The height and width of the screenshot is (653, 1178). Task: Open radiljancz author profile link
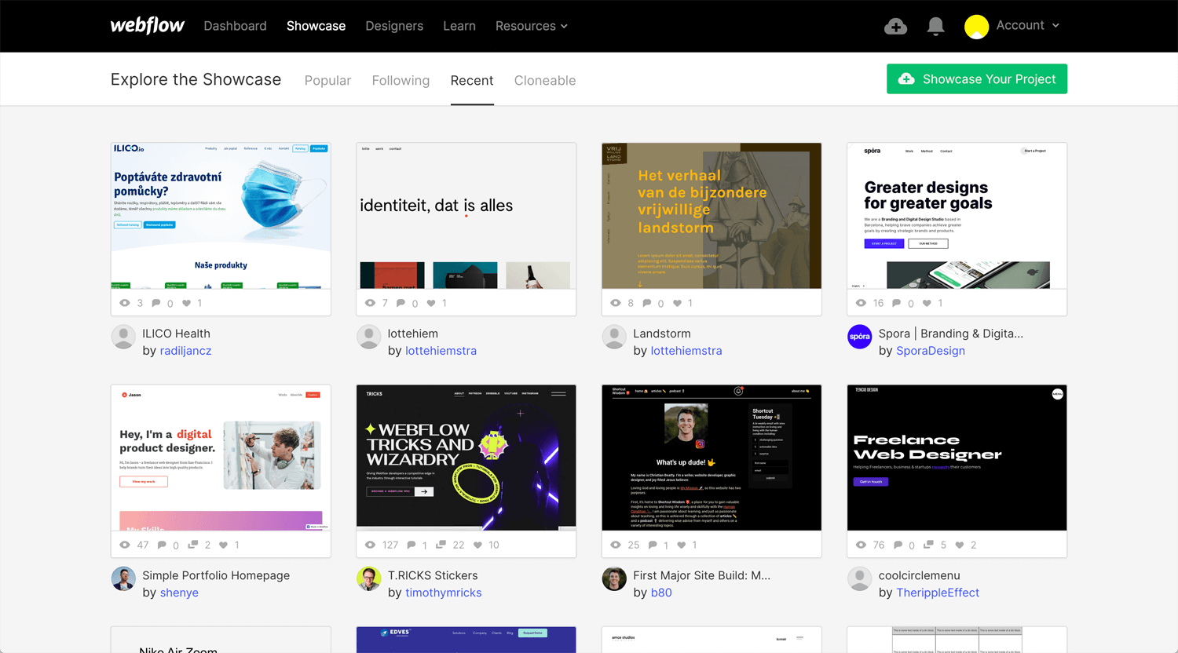[185, 351]
